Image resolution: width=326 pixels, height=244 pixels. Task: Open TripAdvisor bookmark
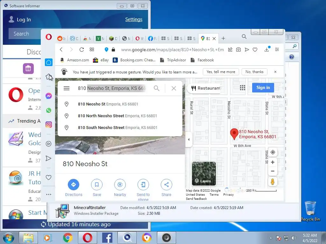173,60
